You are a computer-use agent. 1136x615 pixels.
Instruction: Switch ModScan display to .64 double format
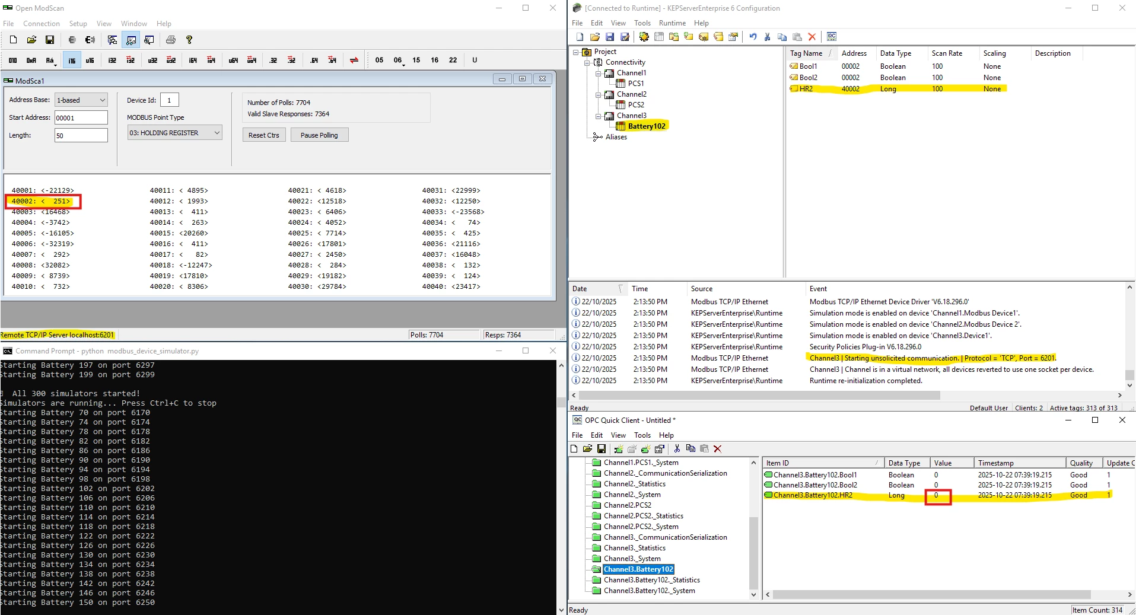click(314, 60)
